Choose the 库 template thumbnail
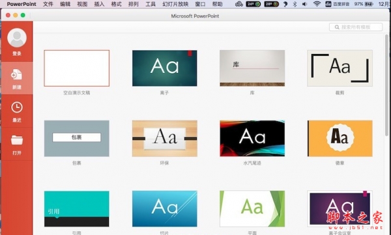Viewport: 391px width, 235px height. coord(252,68)
